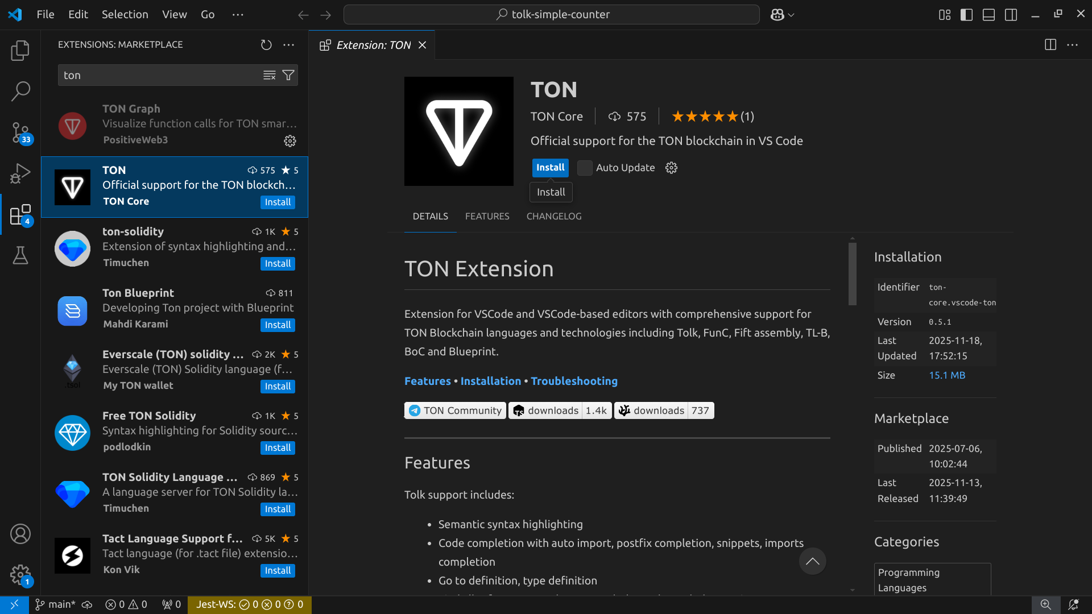Click the readme vertical scrollbar thumb
The width and height of the screenshot is (1092, 614).
click(x=852, y=274)
